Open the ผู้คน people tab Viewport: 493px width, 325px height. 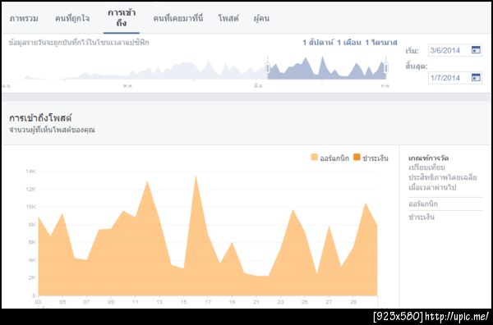[261, 19]
